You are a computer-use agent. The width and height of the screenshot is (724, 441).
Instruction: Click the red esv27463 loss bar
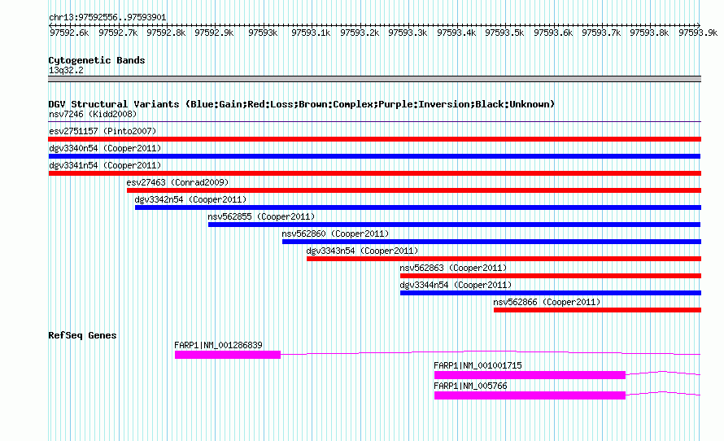(414, 190)
